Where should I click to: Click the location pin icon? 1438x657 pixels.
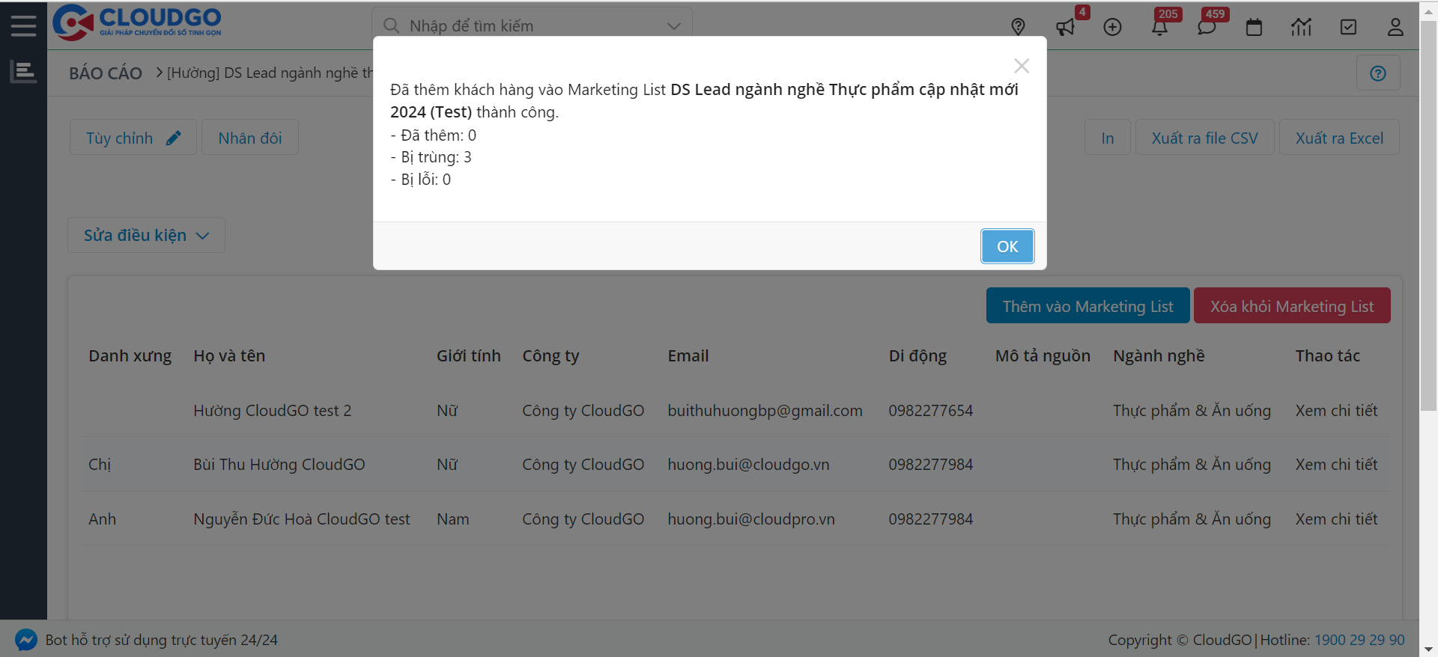click(x=1018, y=28)
